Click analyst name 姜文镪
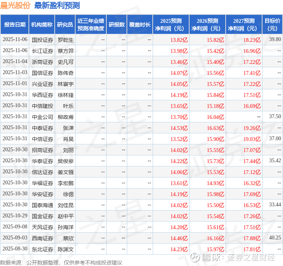 coord(65,172)
